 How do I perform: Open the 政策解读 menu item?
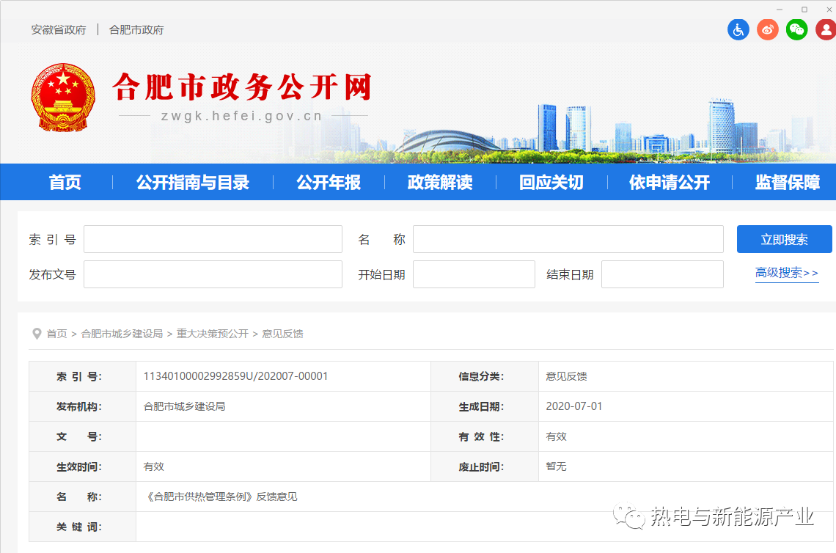click(440, 183)
